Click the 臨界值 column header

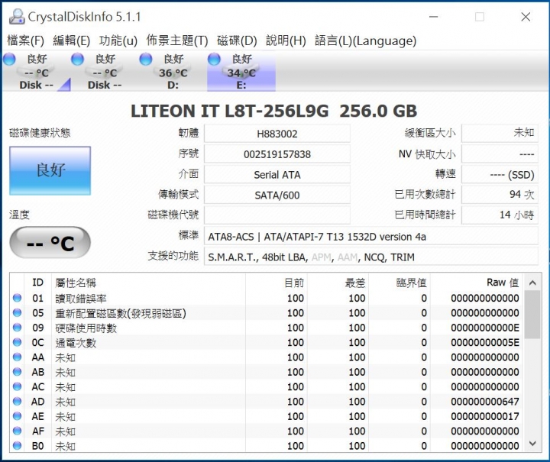click(x=400, y=283)
